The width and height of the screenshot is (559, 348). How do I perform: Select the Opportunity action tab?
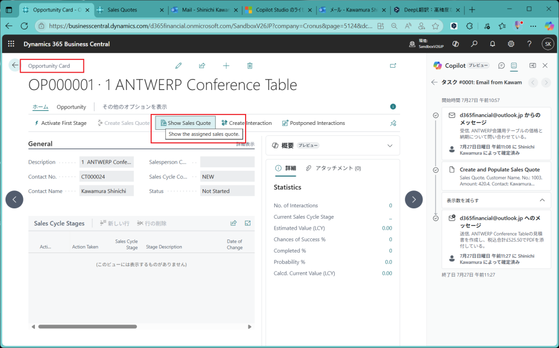tap(72, 107)
